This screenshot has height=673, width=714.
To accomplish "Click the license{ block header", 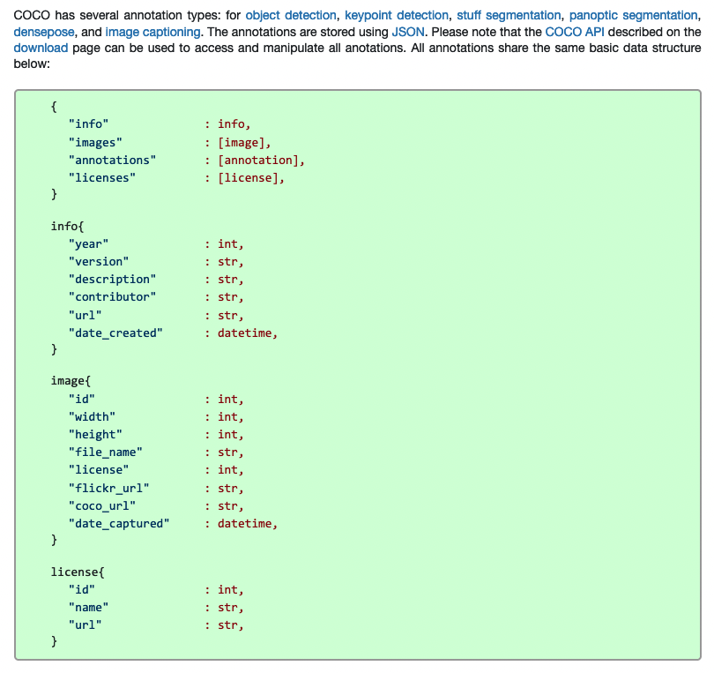I will (x=78, y=572).
